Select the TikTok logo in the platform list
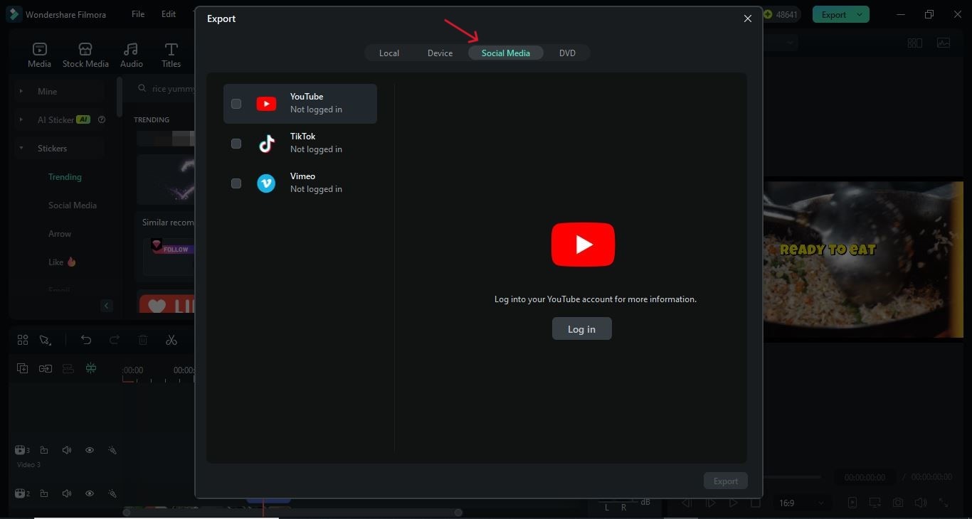This screenshot has width=972, height=519. [266, 144]
